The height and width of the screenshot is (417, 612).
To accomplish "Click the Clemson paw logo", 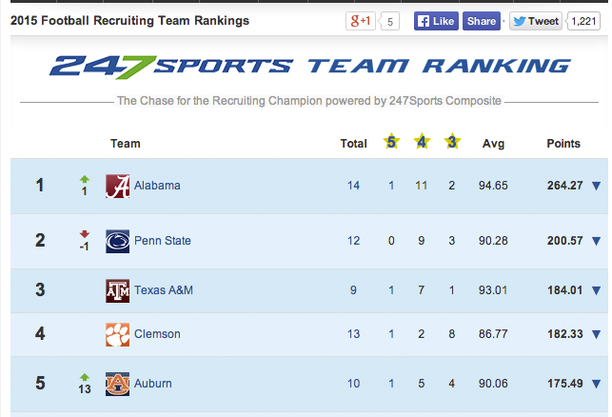I will tap(117, 334).
